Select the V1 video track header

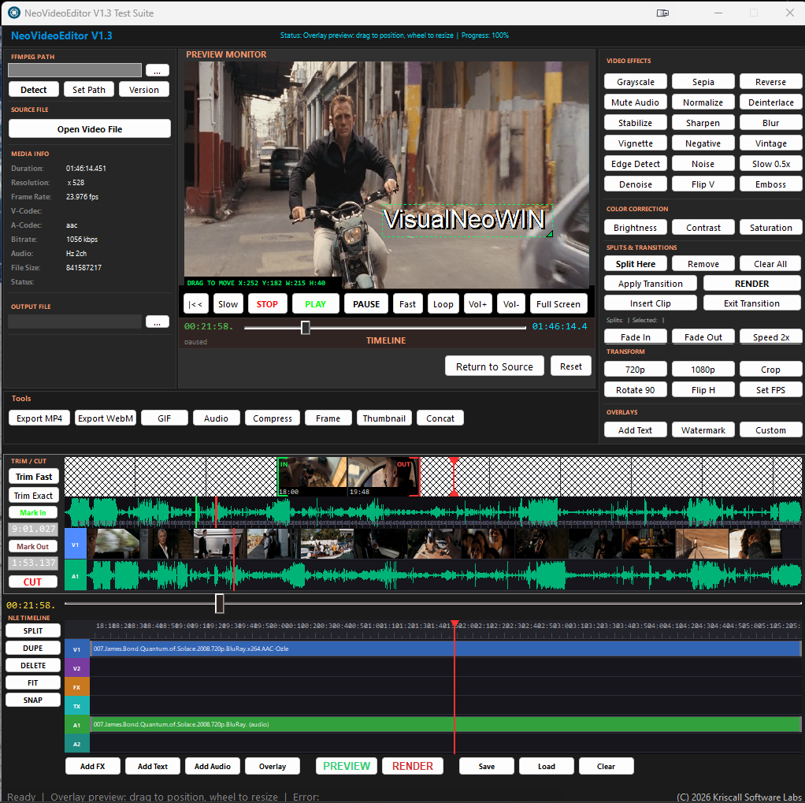pyautogui.click(x=76, y=649)
